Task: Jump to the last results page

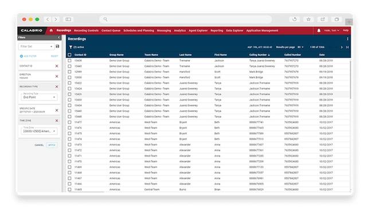Action: pyautogui.click(x=348, y=47)
